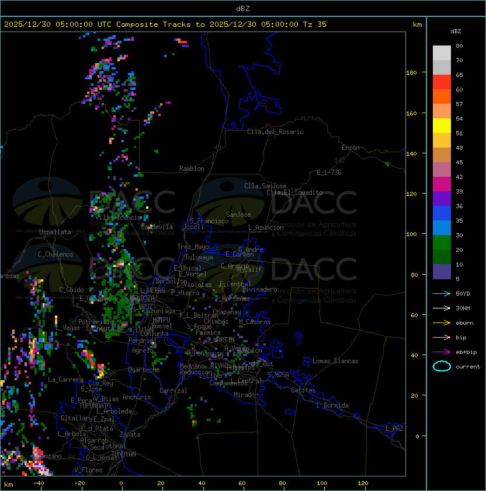Click the yellow eburn arrow in legend
486x491 pixels.
(442, 323)
